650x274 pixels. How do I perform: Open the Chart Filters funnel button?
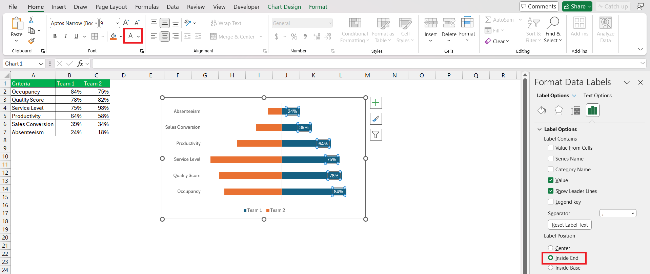tap(376, 134)
